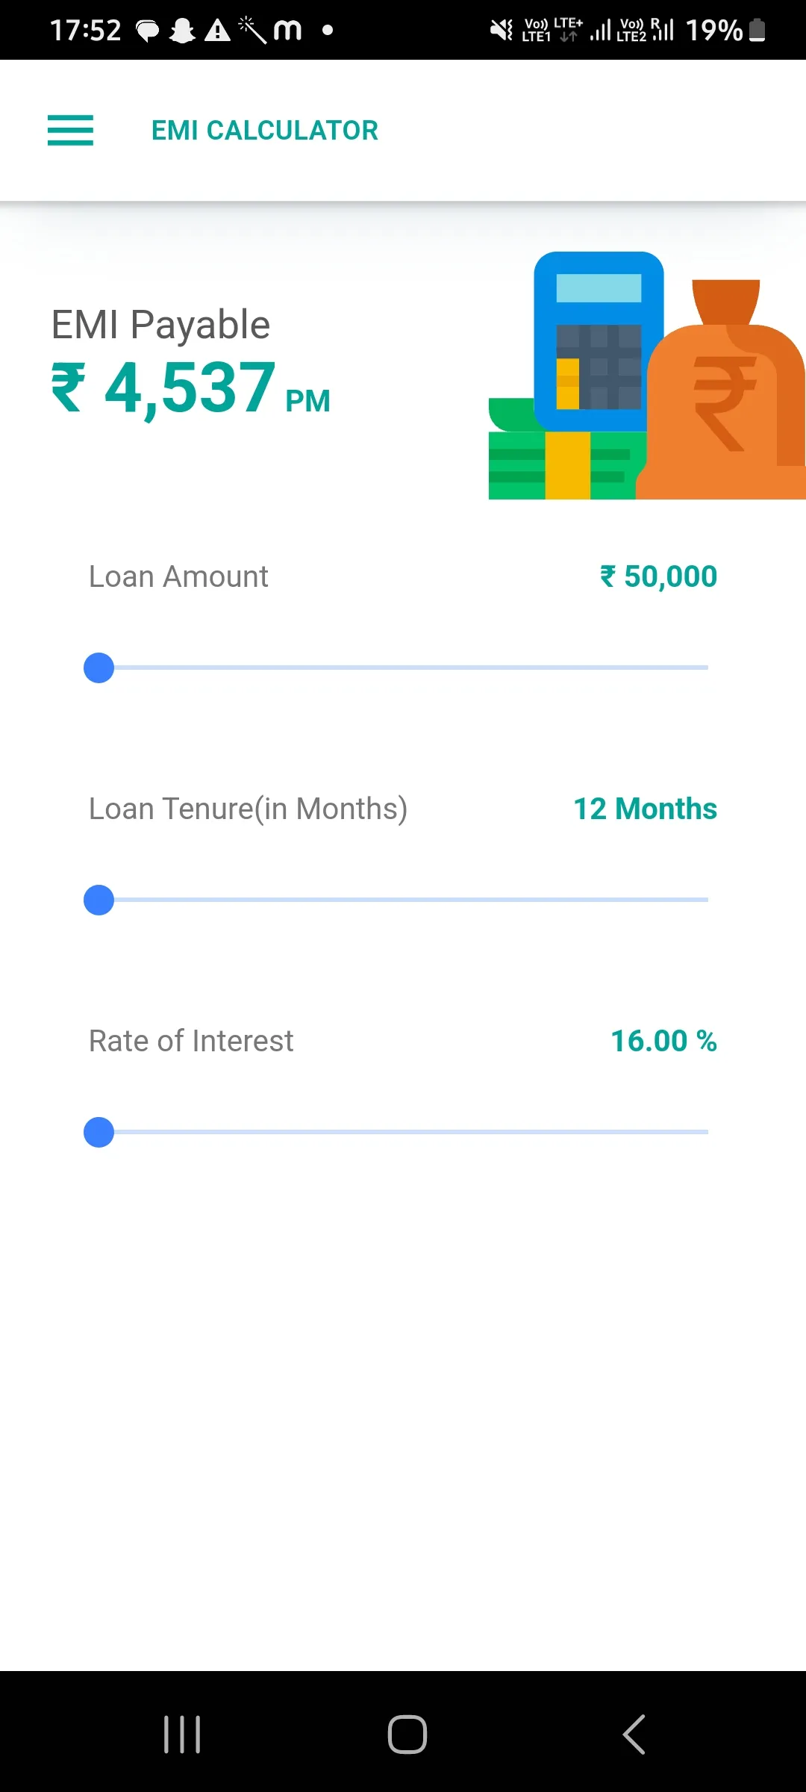The image size is (806, 1792).
Task: Tap the 16.00 % interest value
Action: tap(663, 1041)
